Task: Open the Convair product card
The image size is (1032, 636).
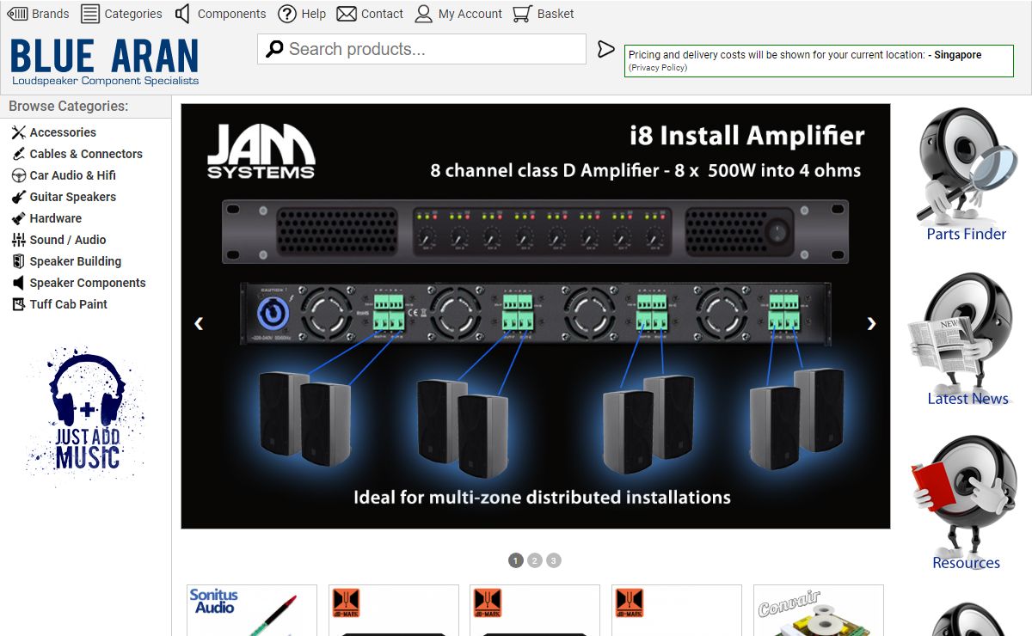Action: 819,611
